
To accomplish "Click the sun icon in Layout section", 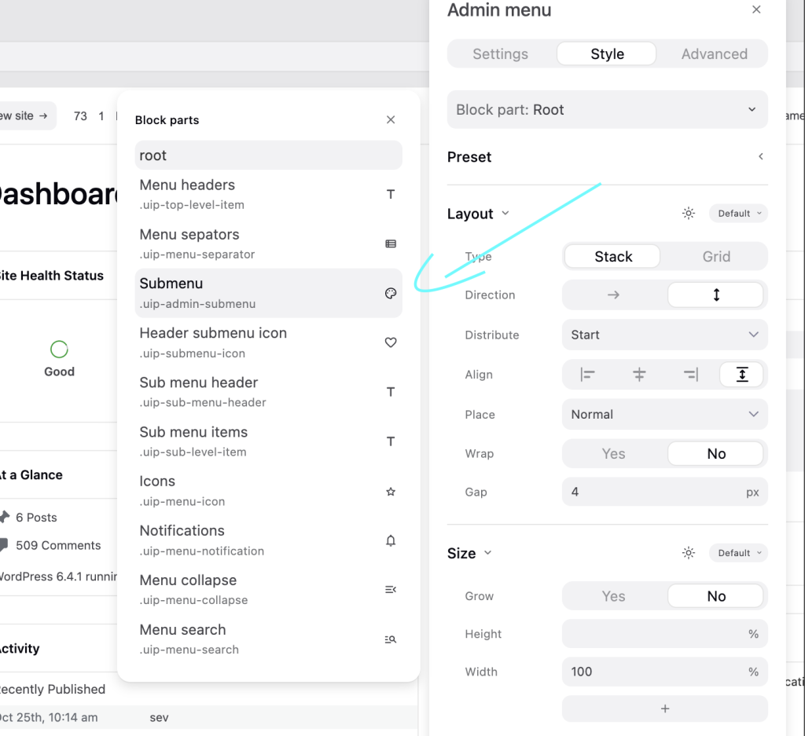I will pyautogui.click(x=689, y=214).
